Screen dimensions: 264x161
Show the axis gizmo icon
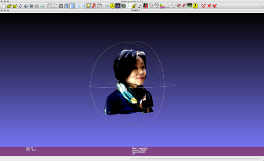click(x=129, y=6)
